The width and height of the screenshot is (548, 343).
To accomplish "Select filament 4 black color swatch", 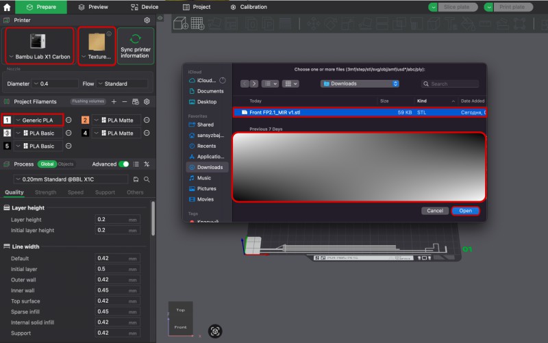I will [85, 133].
